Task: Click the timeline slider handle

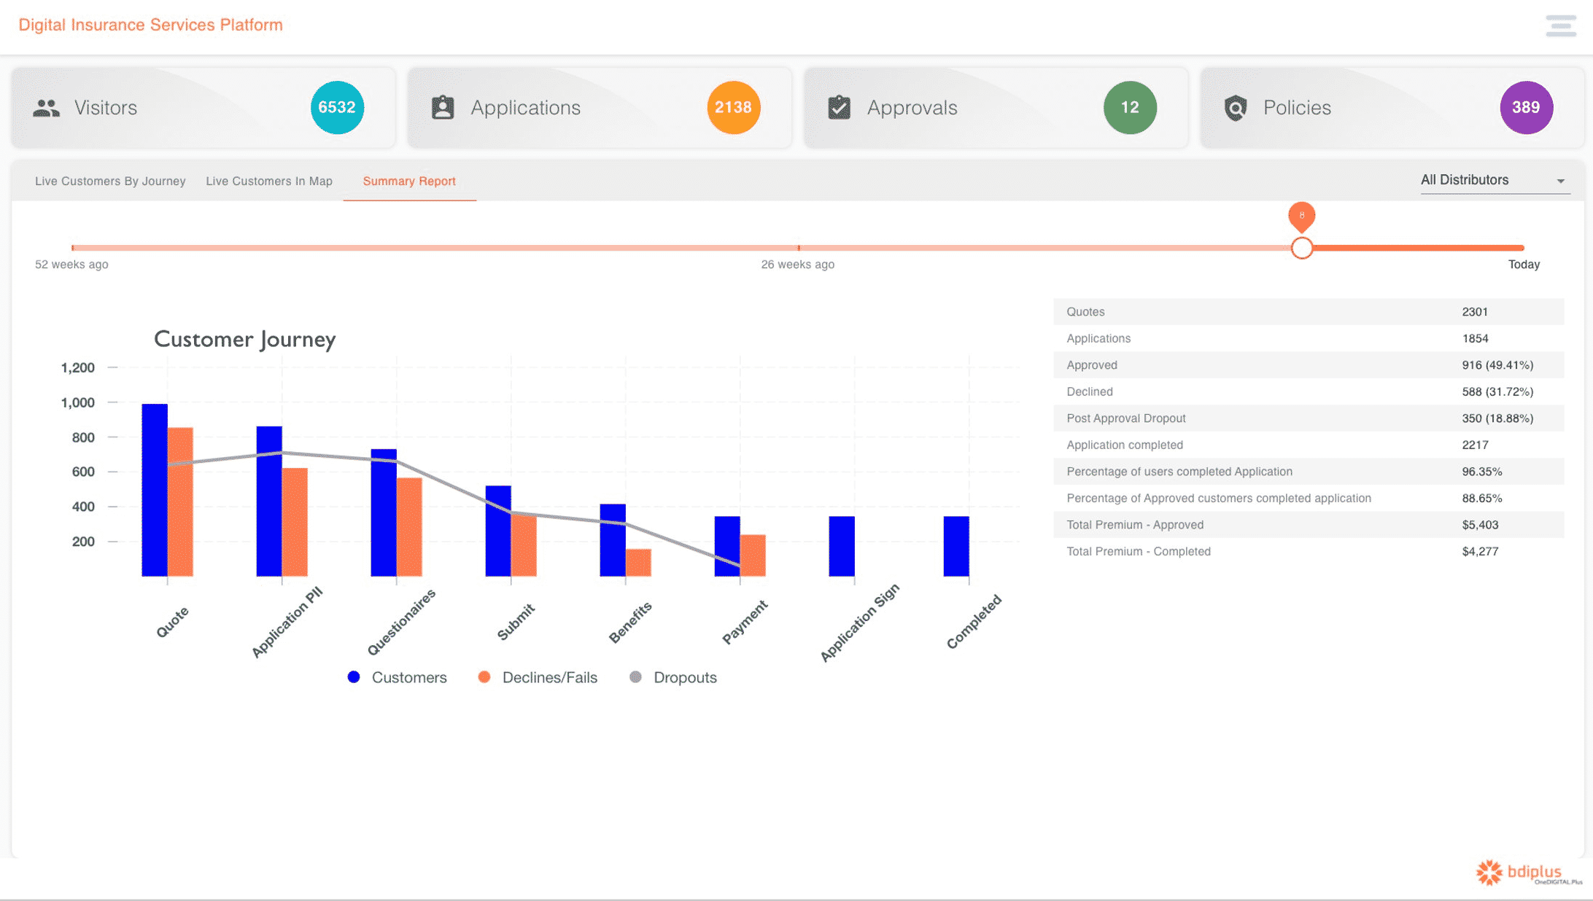Action: coord(1302,248)
